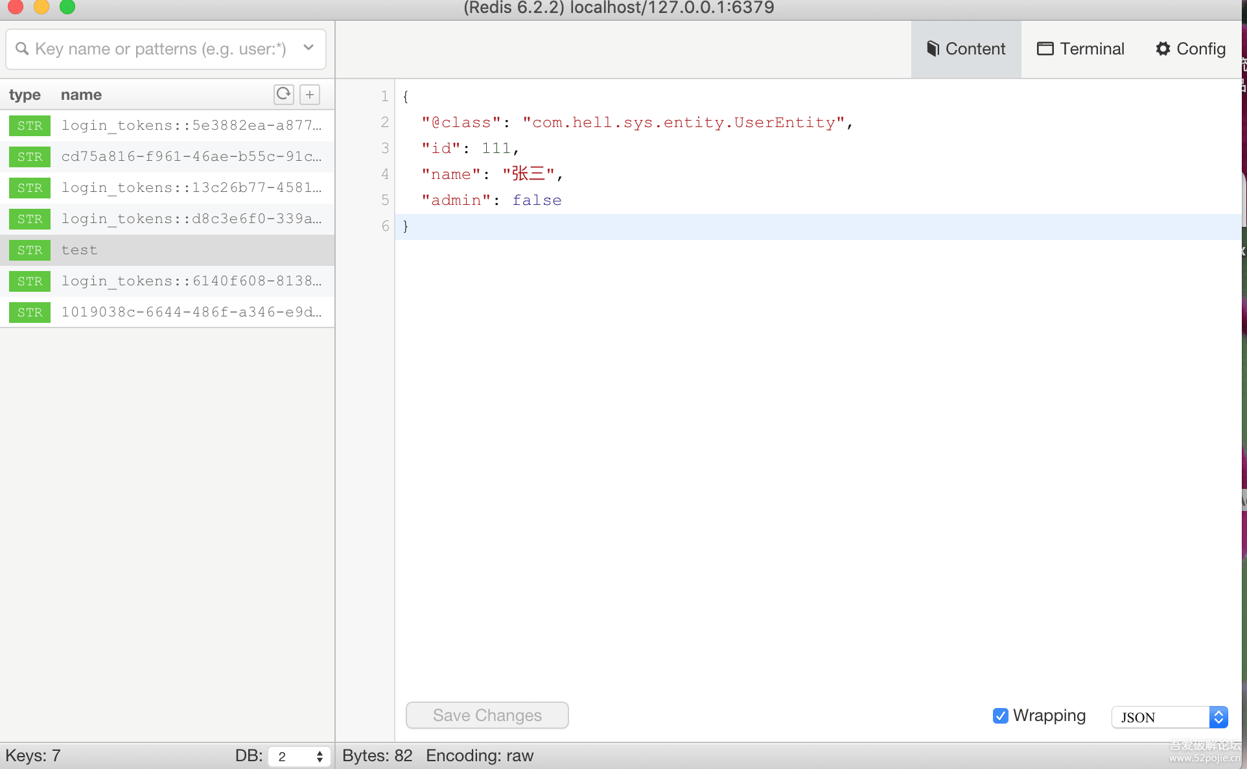The width and height of the screenshot is (1247, 769).
Task: Select the test key row
Action: [x=167, y=250]
